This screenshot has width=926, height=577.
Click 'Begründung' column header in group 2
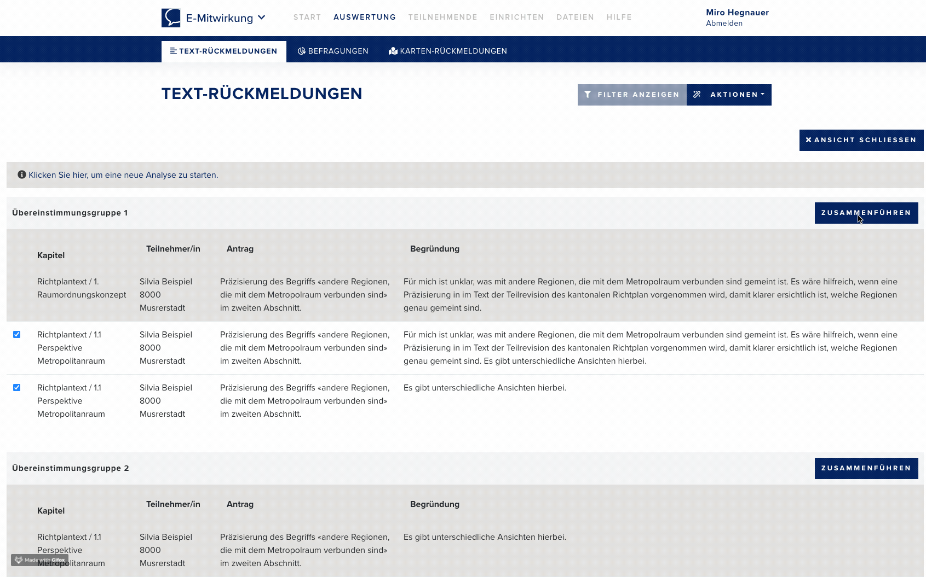(435, 504)
